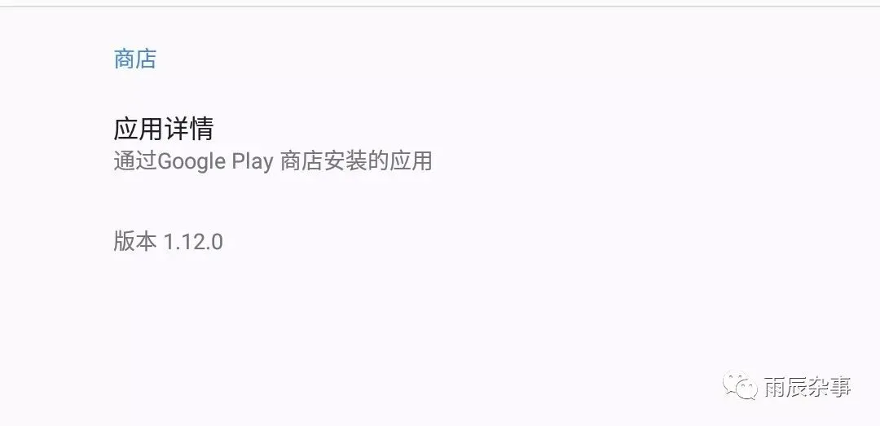Click the 版本 label before the number

pos(134,242)
